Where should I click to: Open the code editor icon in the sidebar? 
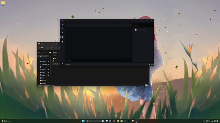pyautogui.click(x=62, y=29)
